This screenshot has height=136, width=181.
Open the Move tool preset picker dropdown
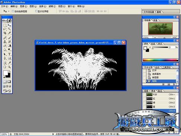click(x=9, y=11)
